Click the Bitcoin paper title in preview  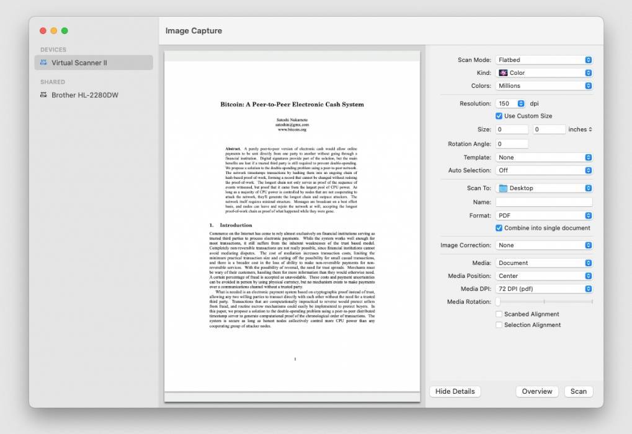pos(292,105)
